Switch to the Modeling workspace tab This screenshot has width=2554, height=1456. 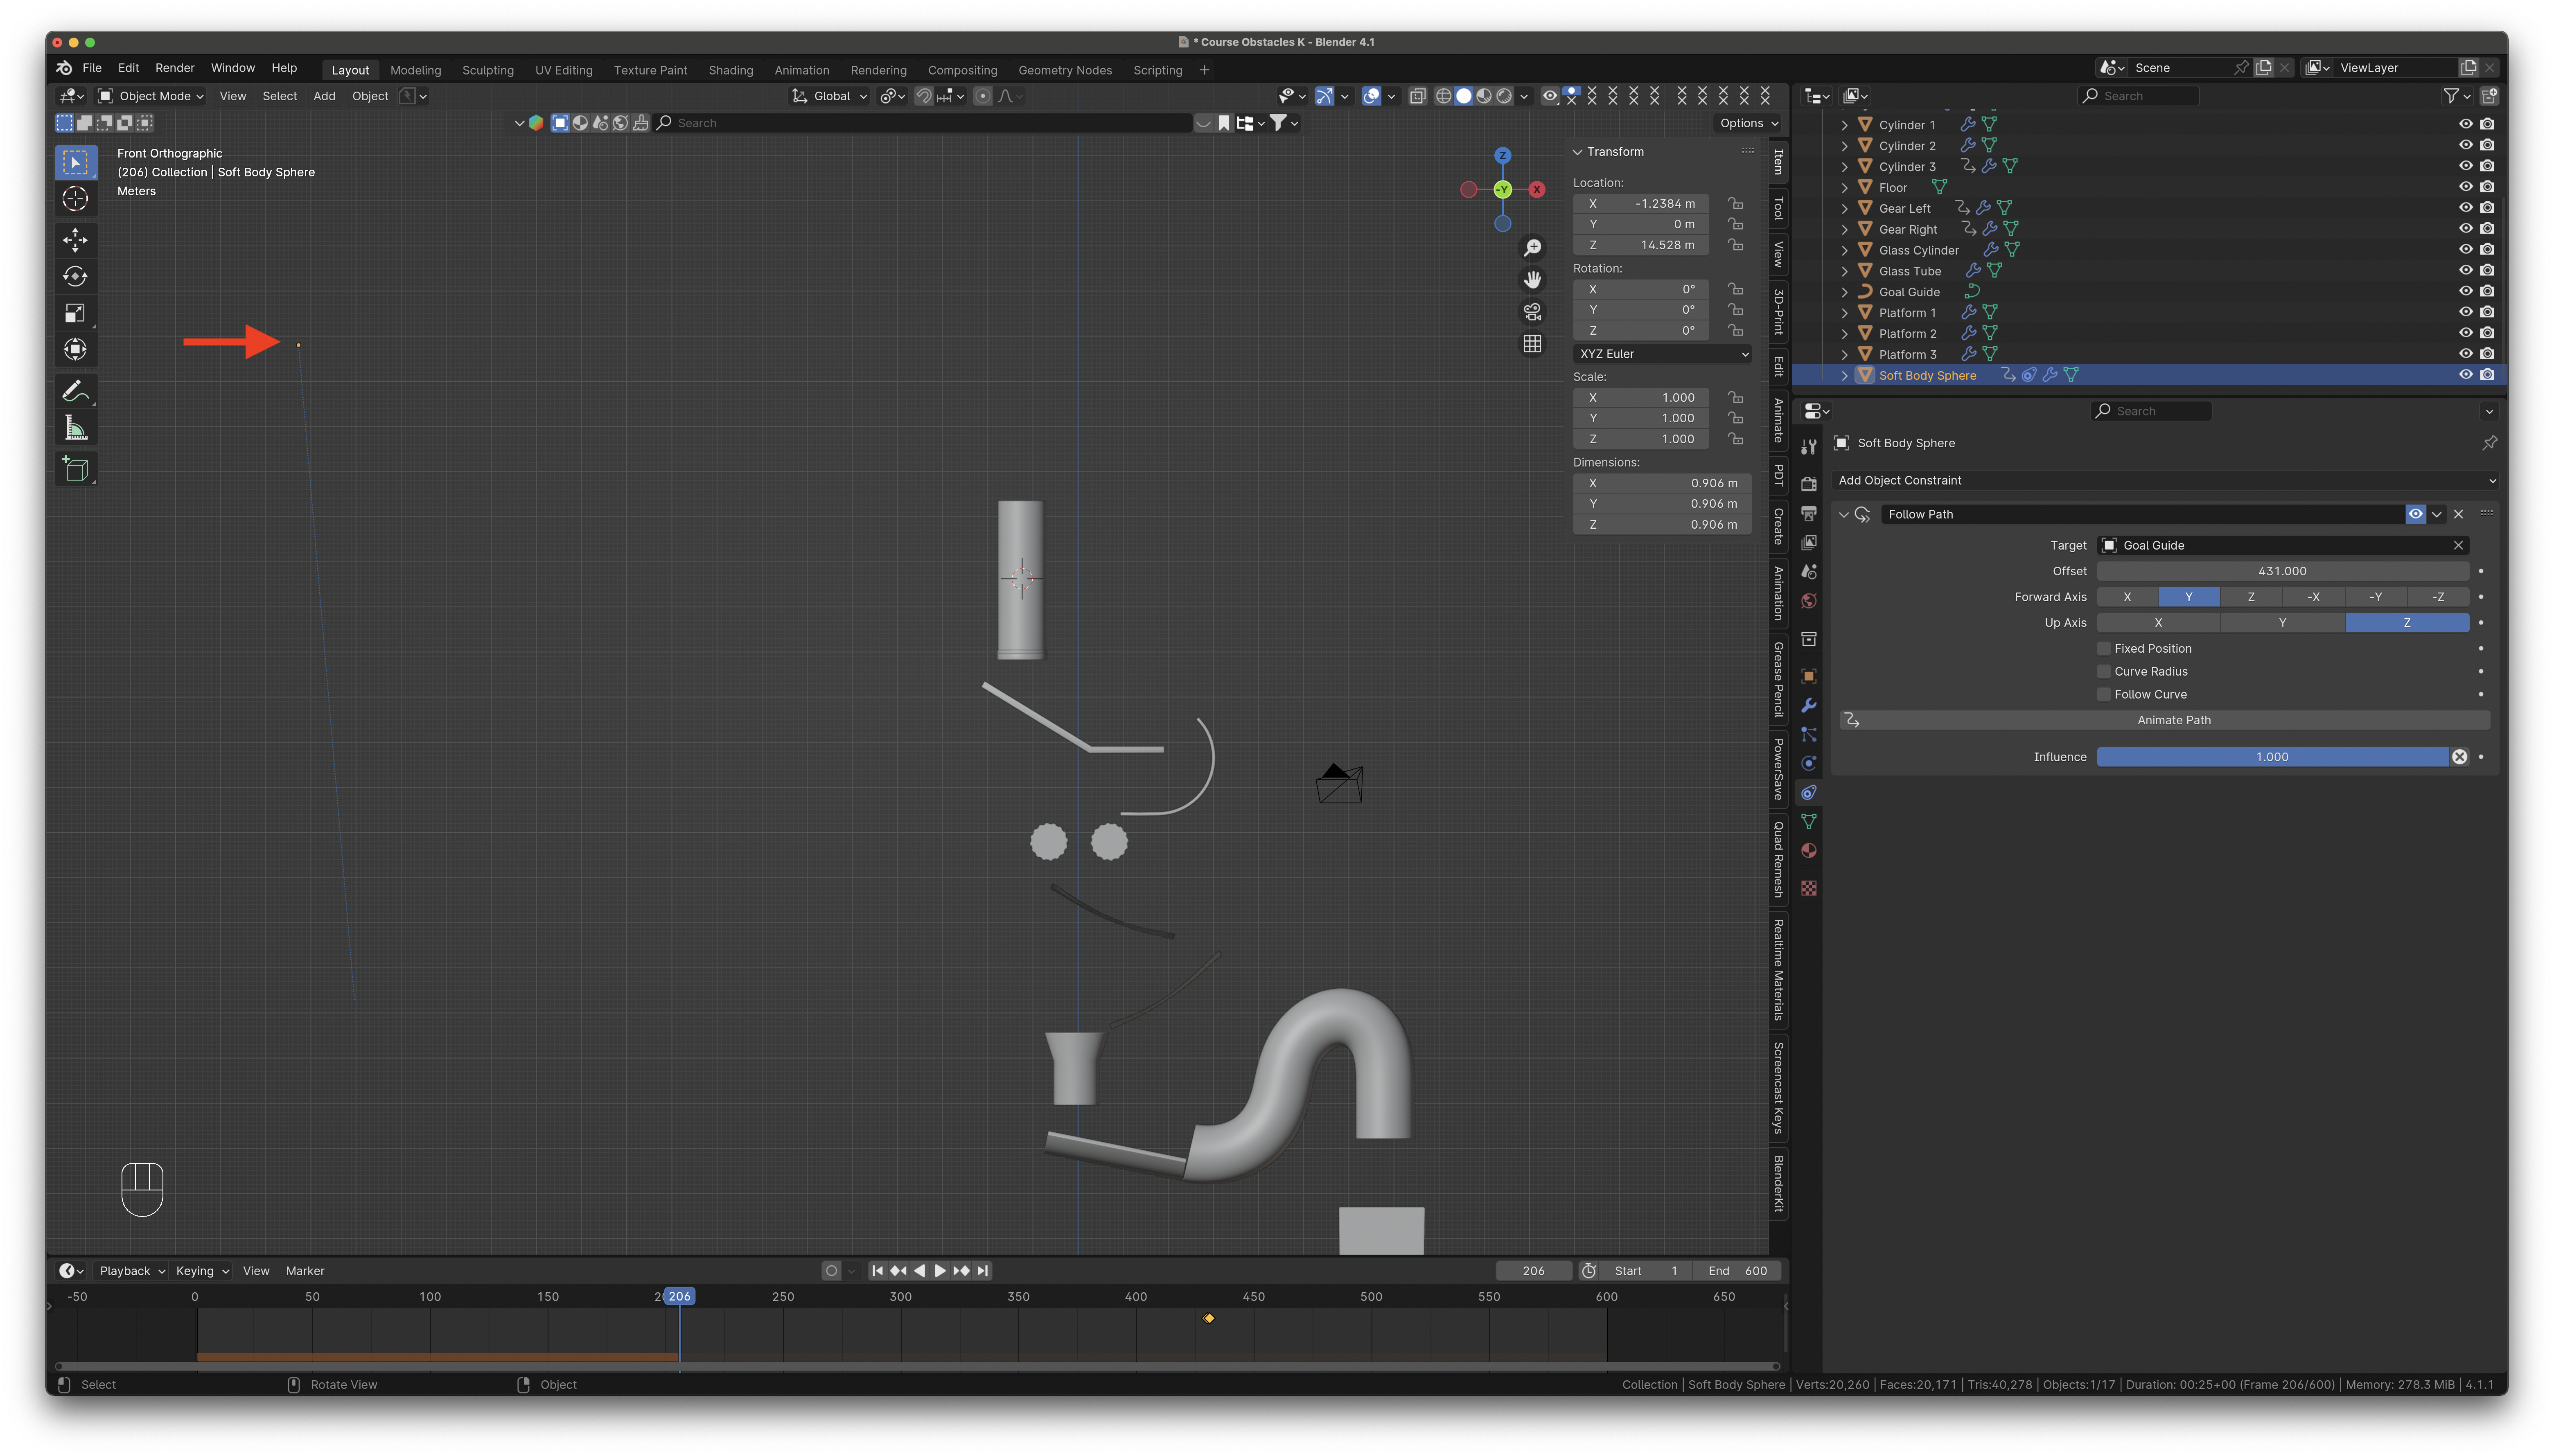tap(415, 70)
